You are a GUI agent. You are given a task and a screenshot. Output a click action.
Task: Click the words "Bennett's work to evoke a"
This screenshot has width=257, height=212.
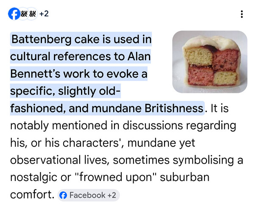pos(78,74)
